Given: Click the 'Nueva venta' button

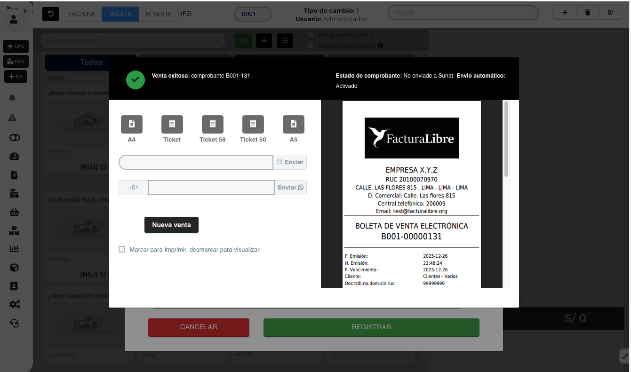Looking at the screenshot, I should click(x=171, y=225).
